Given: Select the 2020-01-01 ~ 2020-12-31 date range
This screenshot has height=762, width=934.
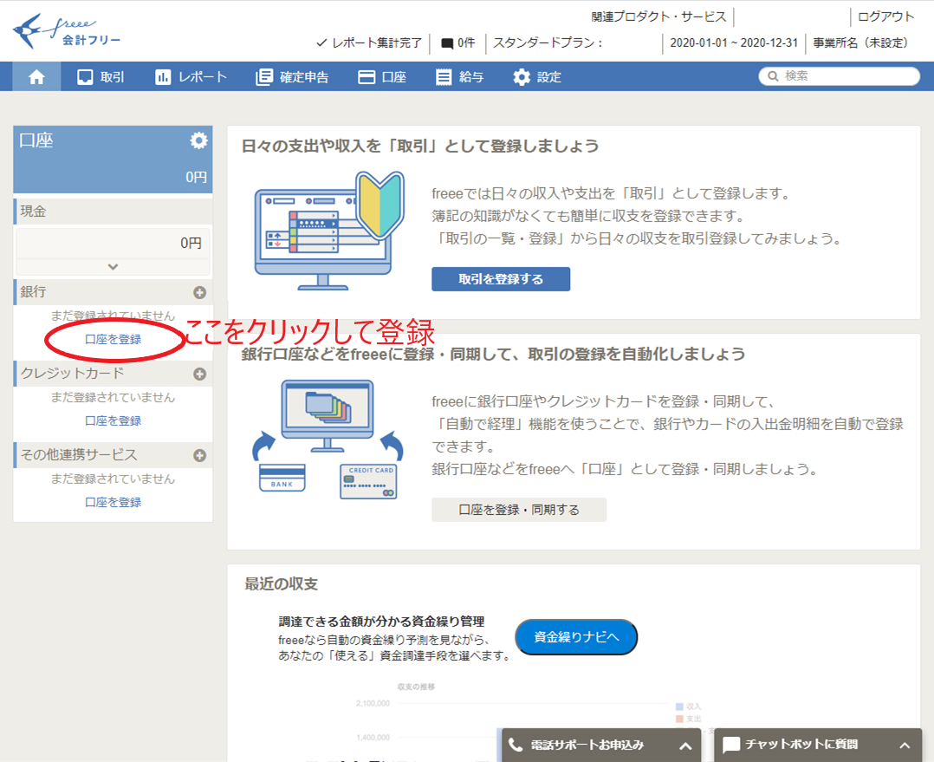Looking at the screenshot, I should click(733, 44).
